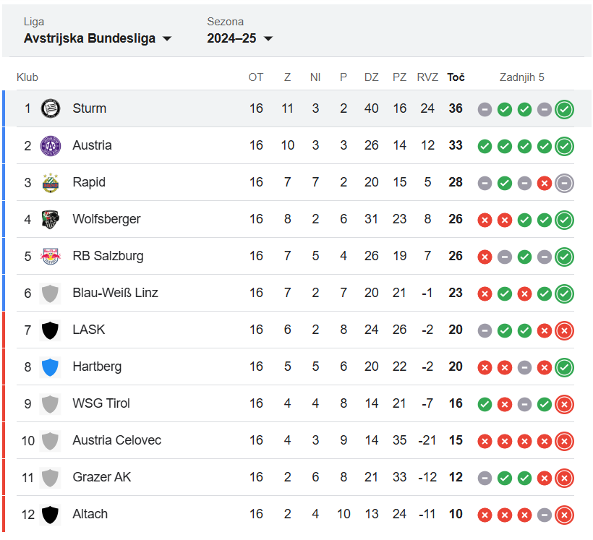Click the RB Salzburg logo
Image resolution: width=593 pixels, height=540 pixels.
(50, 256)
